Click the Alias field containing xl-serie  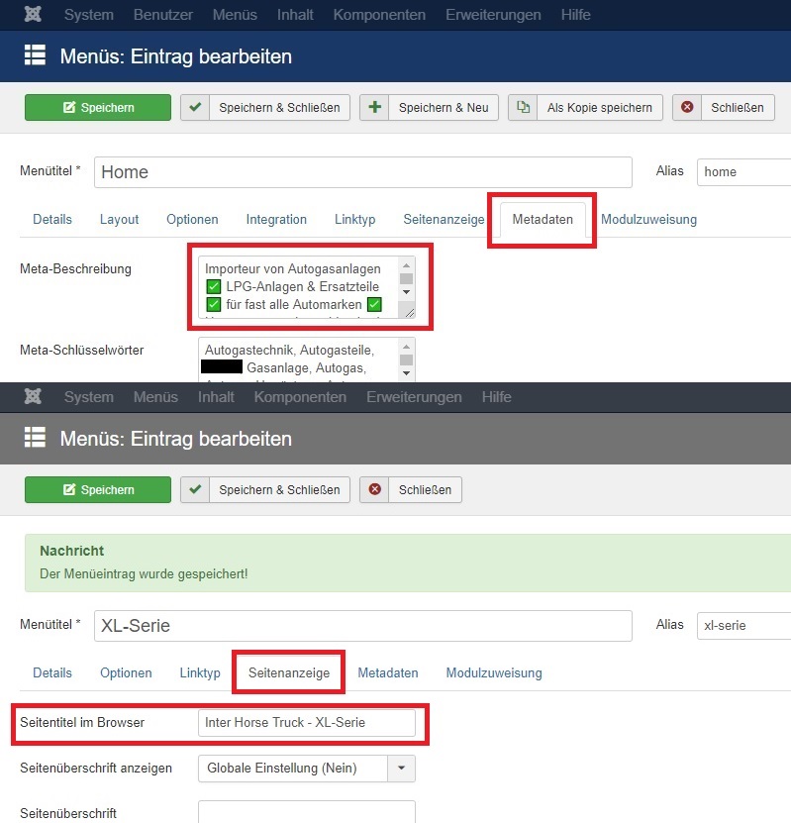[x=742, y=626]
